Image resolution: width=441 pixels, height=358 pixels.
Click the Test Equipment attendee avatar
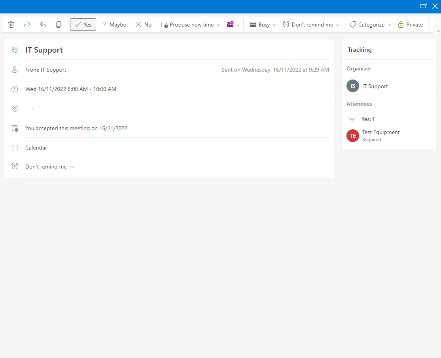click(x=352, y=136)
